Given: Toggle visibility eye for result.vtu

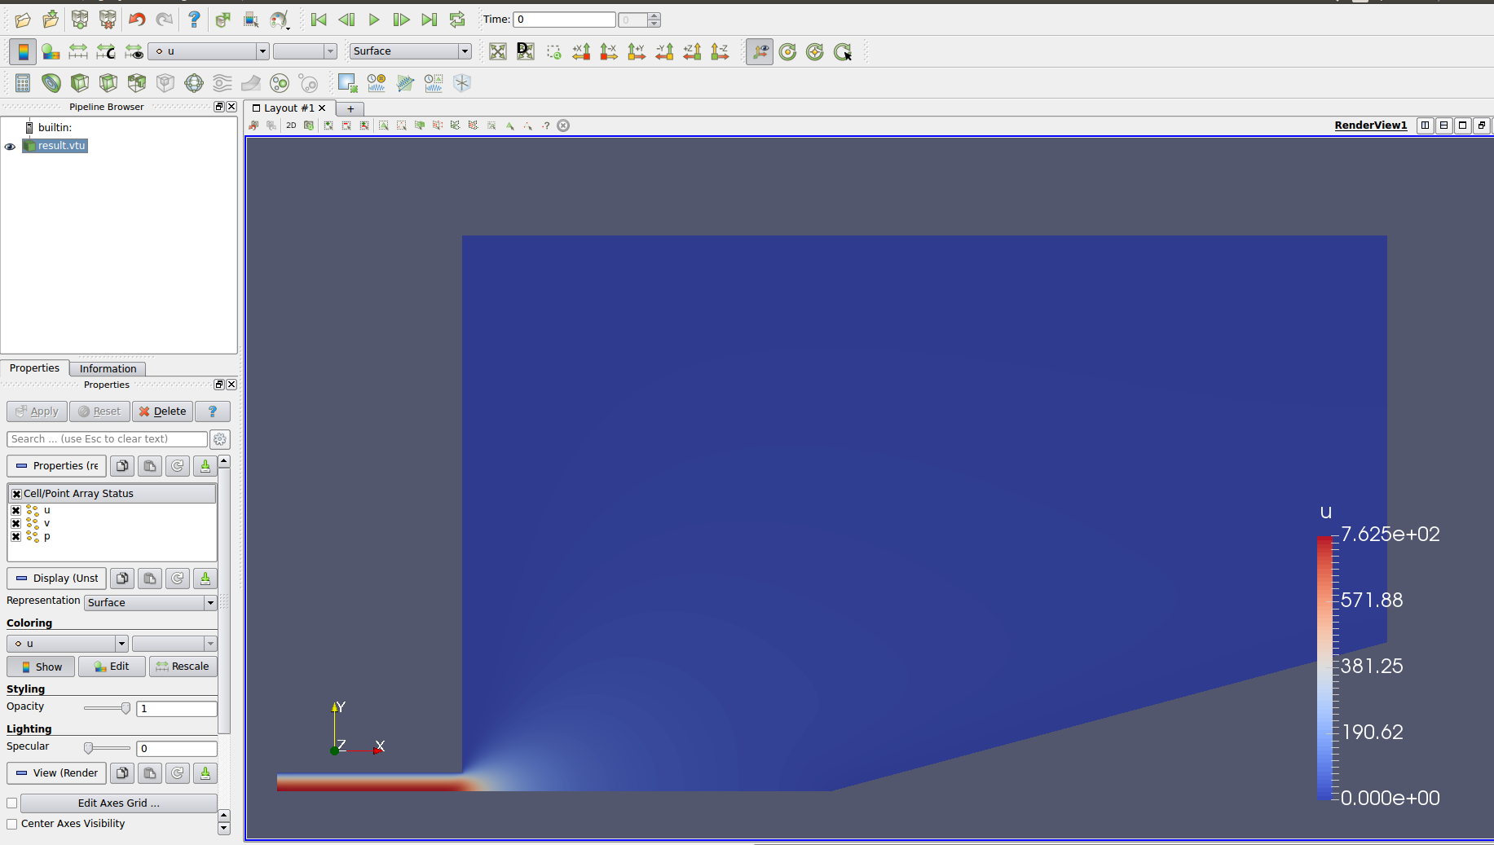Looking at the screenshot, I should point(10,147).
